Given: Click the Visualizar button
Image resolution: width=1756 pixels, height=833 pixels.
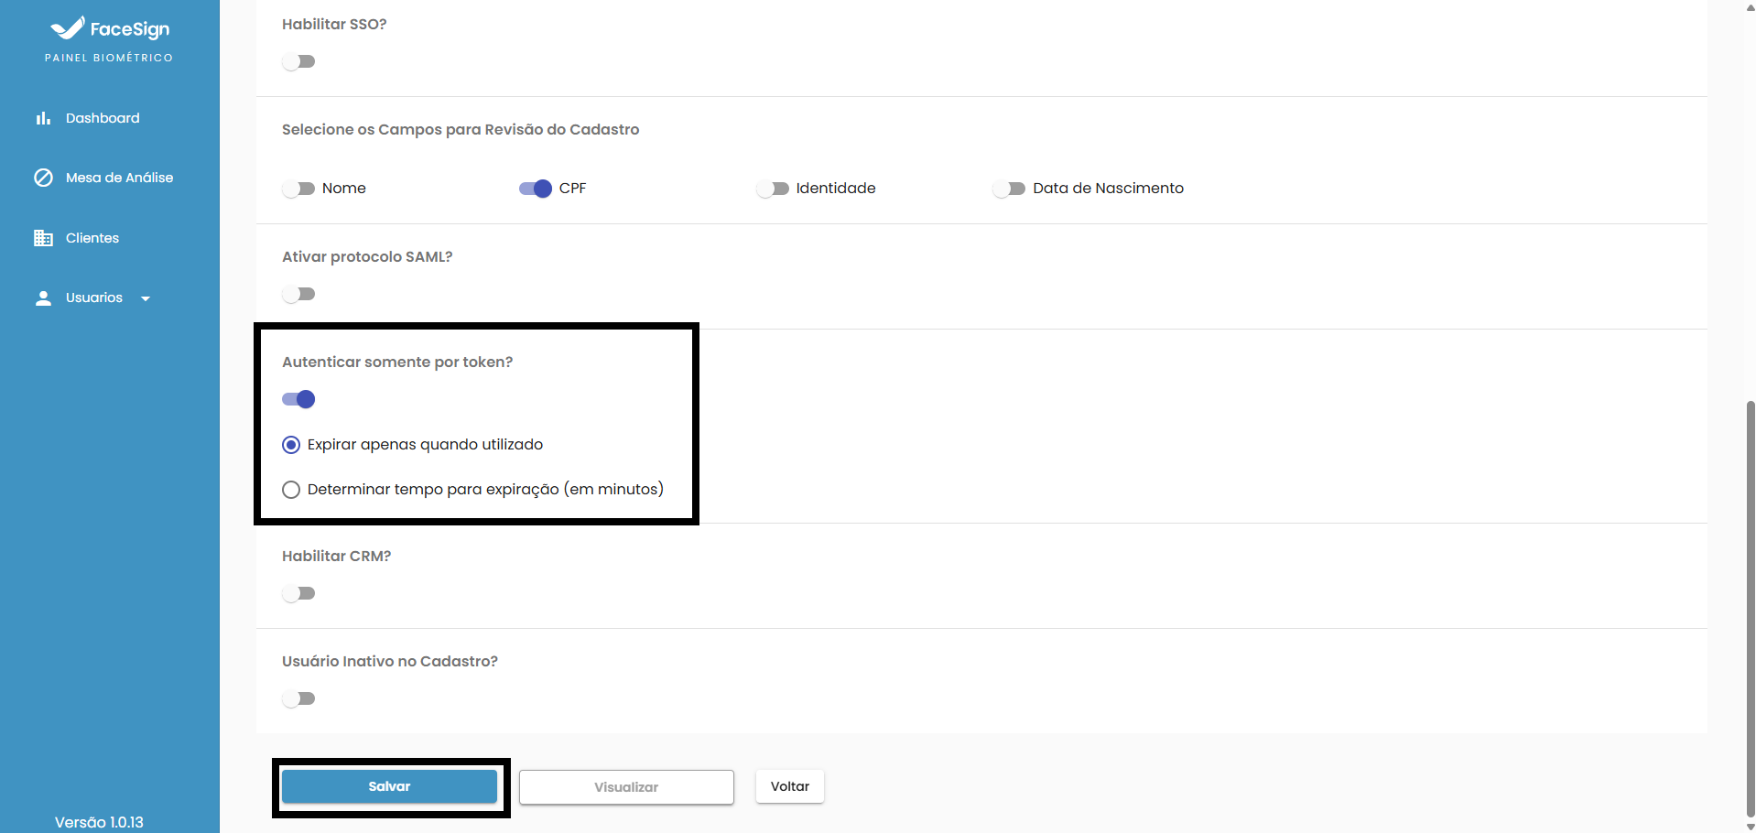Looking at the screenshot, I should pos(626,787).
